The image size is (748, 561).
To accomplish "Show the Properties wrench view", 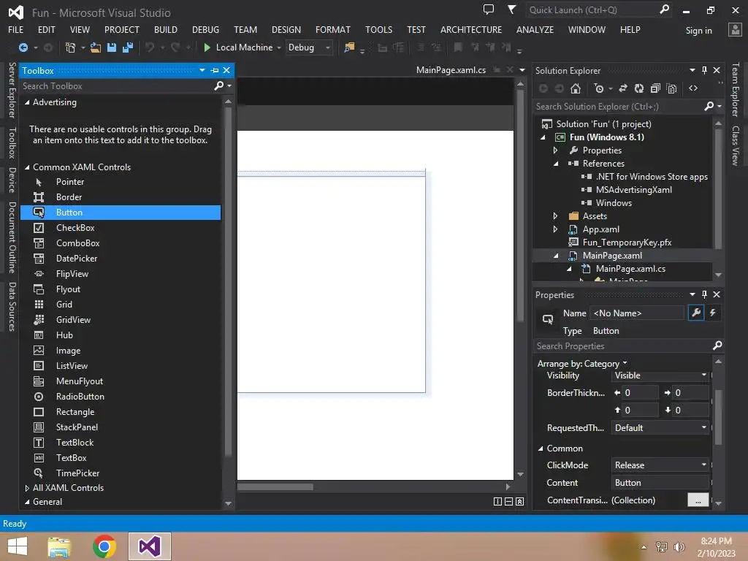I will point(696,313).
